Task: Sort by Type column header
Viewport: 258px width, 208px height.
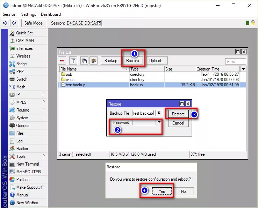Action: (147, 69)
